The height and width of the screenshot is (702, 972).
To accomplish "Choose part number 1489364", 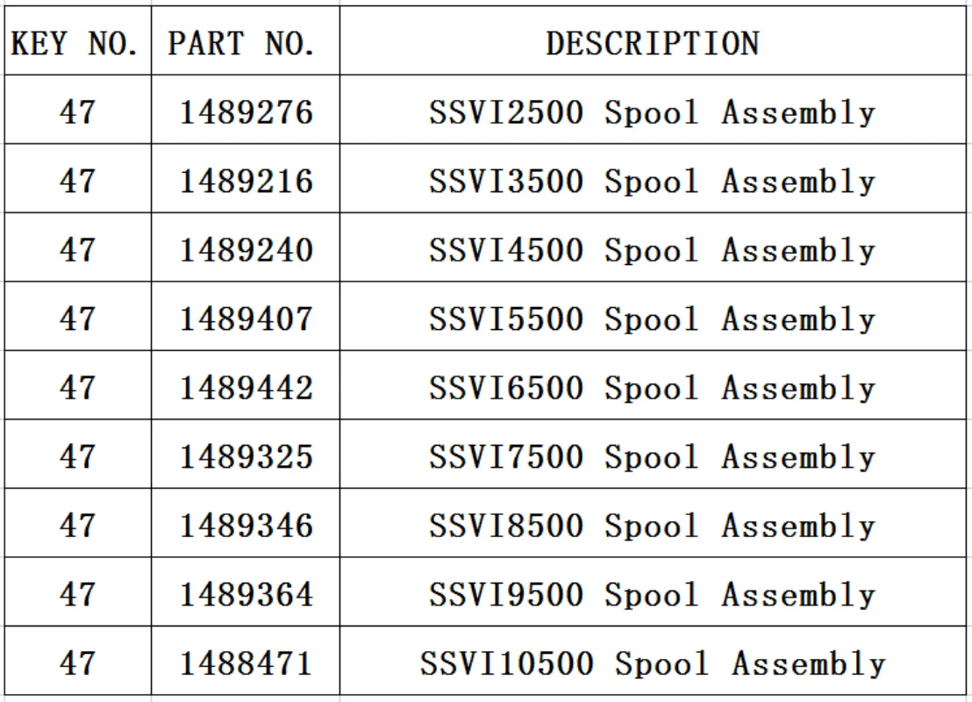I will point(247,595).
